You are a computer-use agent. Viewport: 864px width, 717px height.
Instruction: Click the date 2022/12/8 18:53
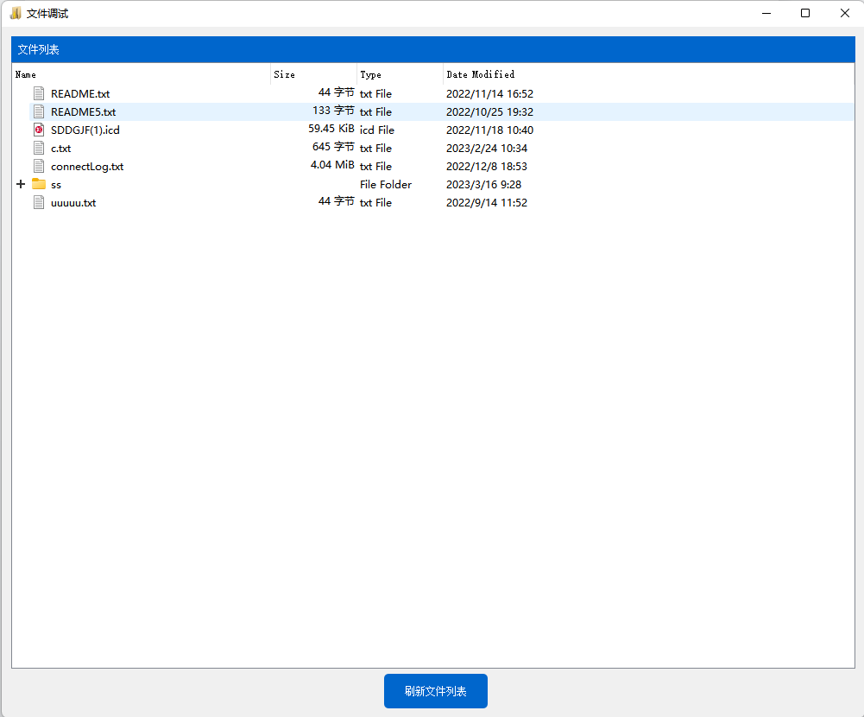487,167
